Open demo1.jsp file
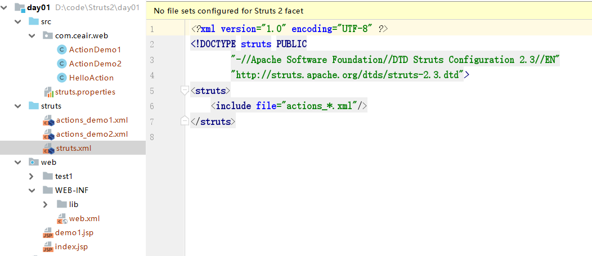The image size is (592, 256). coord(74,232)
